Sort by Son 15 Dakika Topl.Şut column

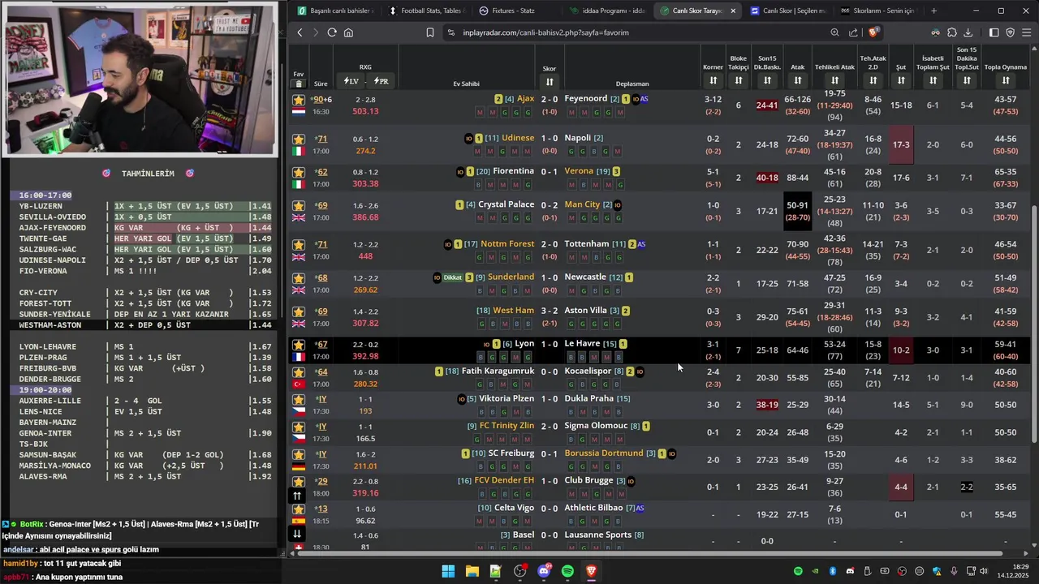coord(967,80)
